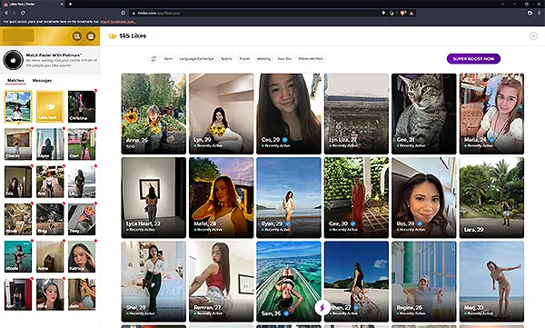The height and width of the screenshot is (328, 545).
Task: Open the Ryan, 29 like card
Action: pos(289,197)
